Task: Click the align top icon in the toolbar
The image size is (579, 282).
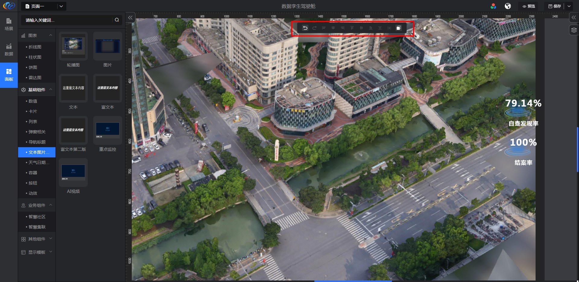Action: click(352, 28)
